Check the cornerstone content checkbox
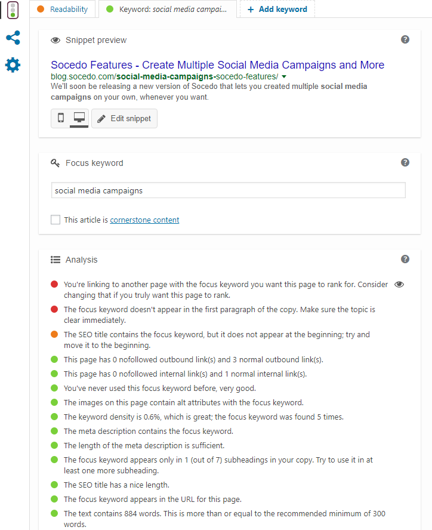Image resolution: width=432 pixels, height=530 pixels. 55,220
